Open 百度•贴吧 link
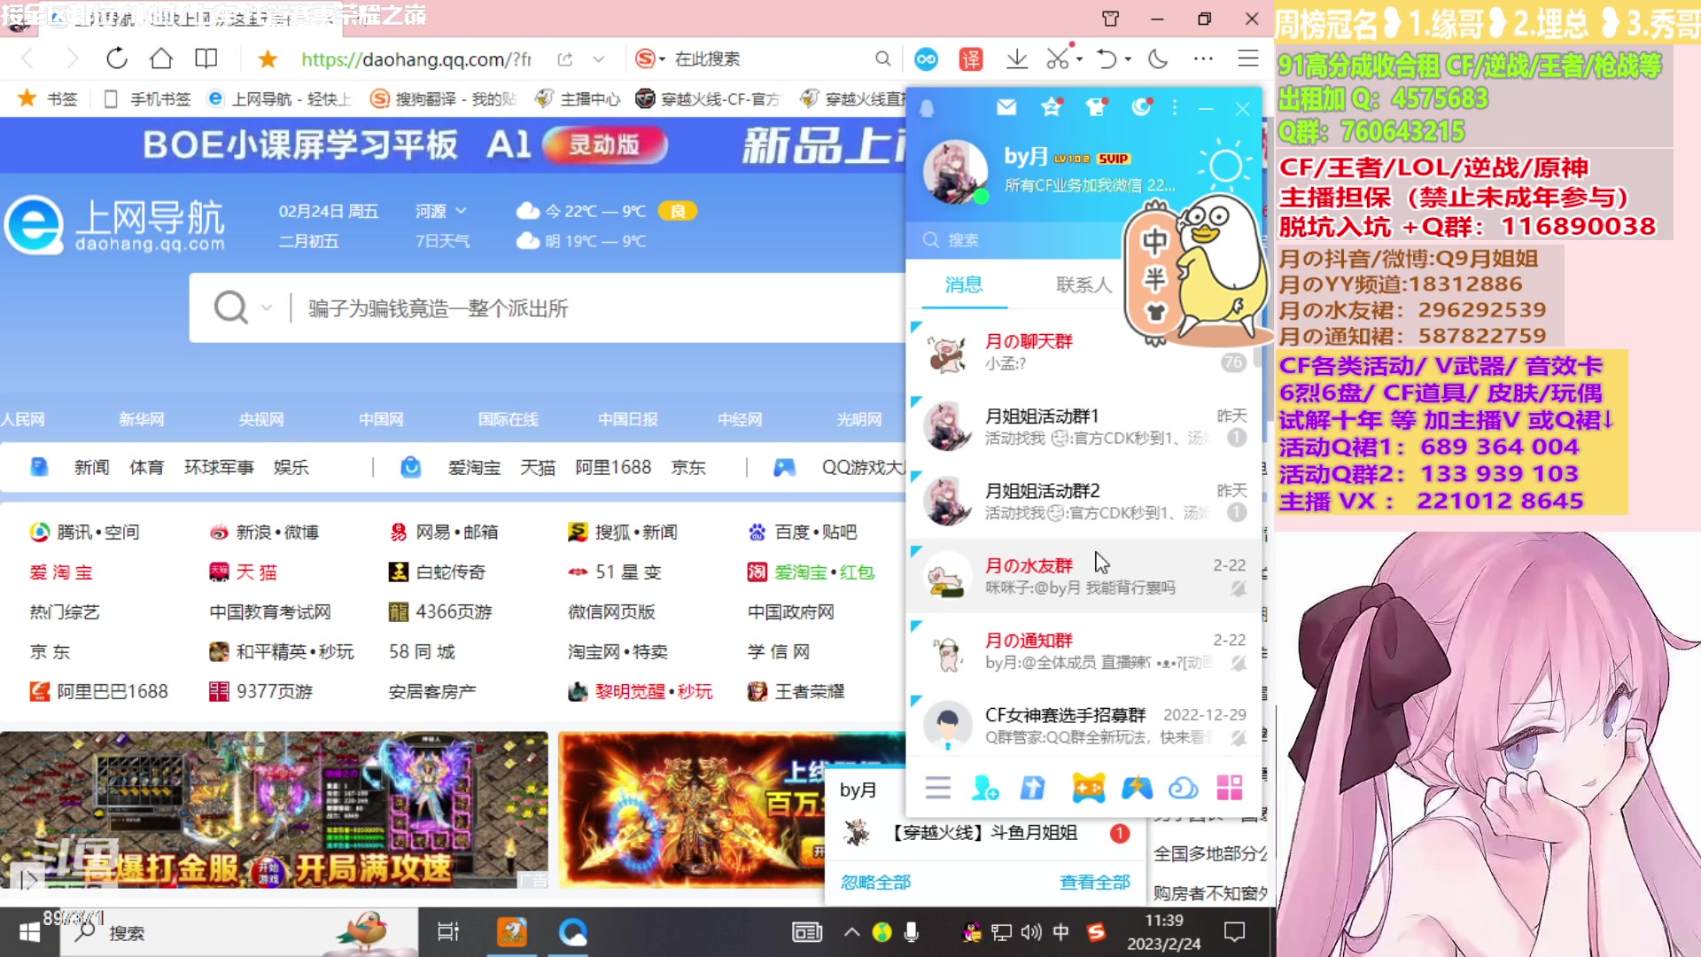This screenshot has width=1701, height=957. [803, 532]
